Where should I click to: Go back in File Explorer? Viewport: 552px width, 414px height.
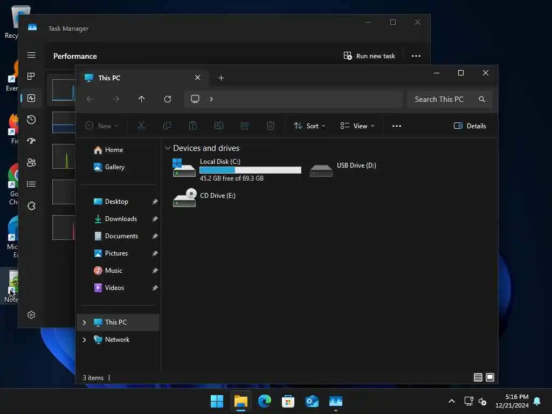click(x=90, y=99)
